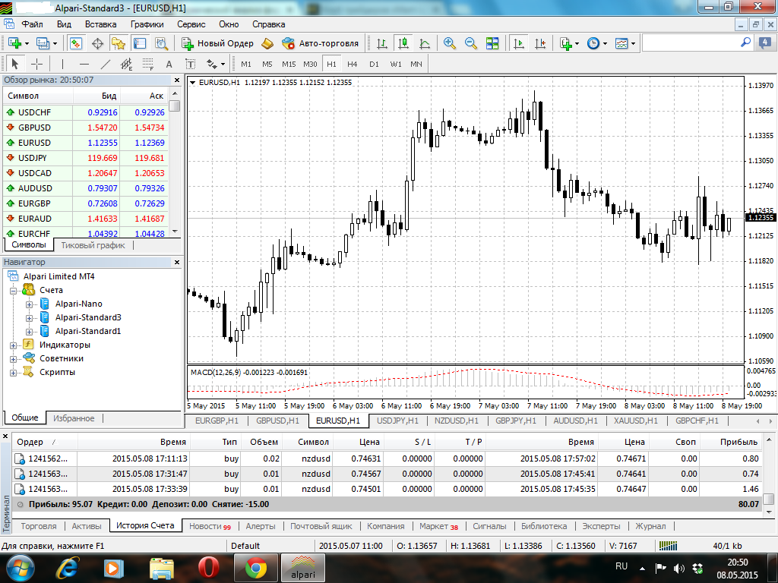The height and width of the screenshot is (583, 778).
Task: Click the Market Watch scrollbar thumb
Action: click(x=174, y=106)
